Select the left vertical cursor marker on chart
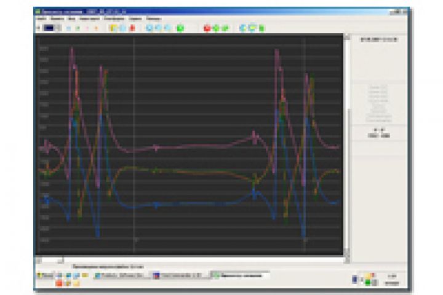Screen dimensions: 443x295 tap(134, 144)
